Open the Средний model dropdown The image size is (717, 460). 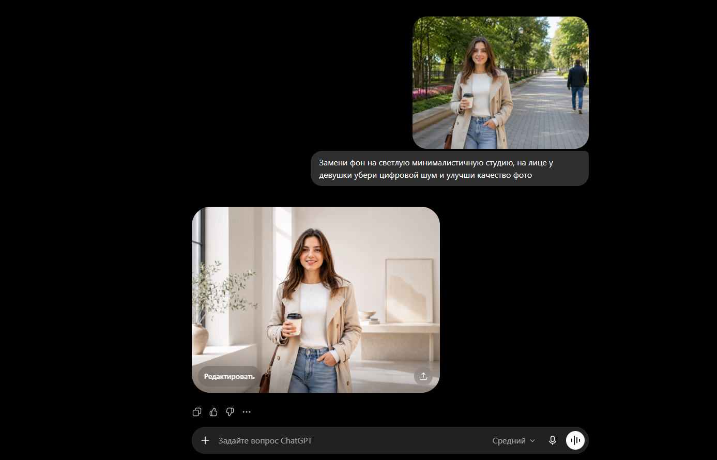coord(513,441)
